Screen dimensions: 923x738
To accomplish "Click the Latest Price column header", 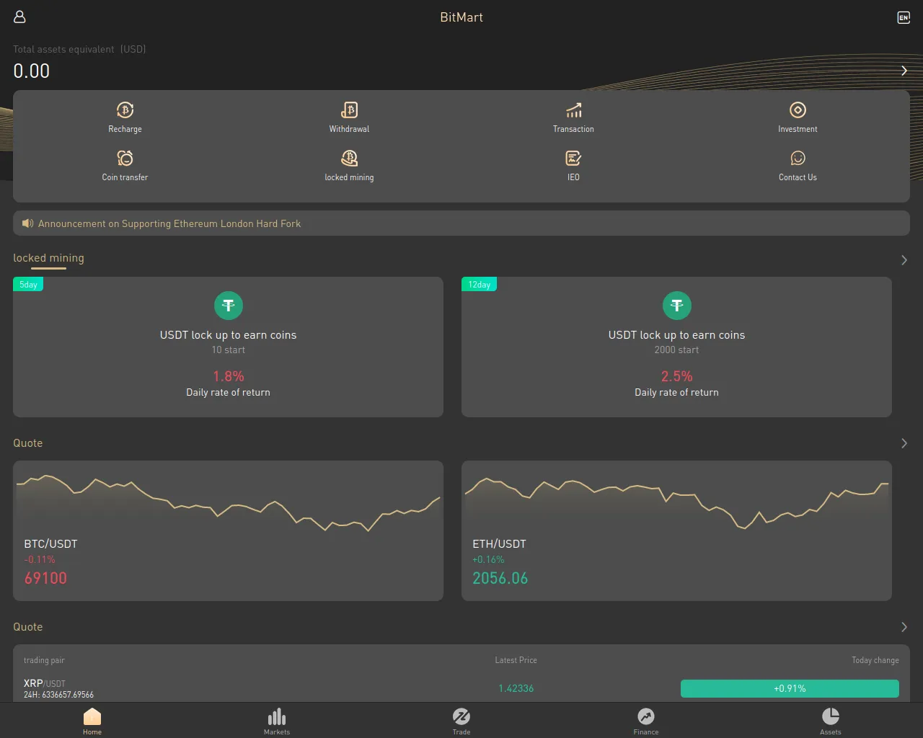I will point(516,660).
